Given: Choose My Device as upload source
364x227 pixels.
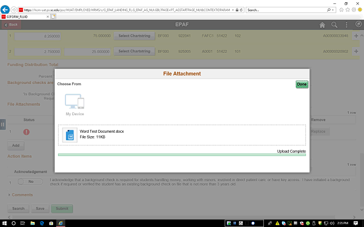Looking at the screenshot, I should coord(75,104).
